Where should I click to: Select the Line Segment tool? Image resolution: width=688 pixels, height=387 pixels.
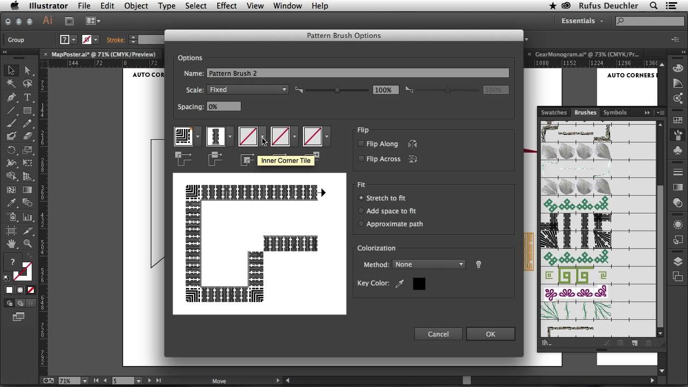(x=11, y=111)
